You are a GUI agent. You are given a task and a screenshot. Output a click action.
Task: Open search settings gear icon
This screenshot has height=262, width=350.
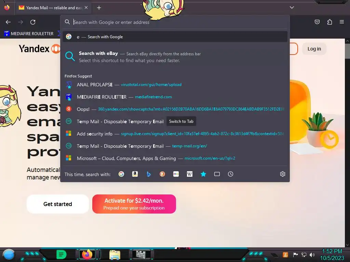(x=283, y=174)
